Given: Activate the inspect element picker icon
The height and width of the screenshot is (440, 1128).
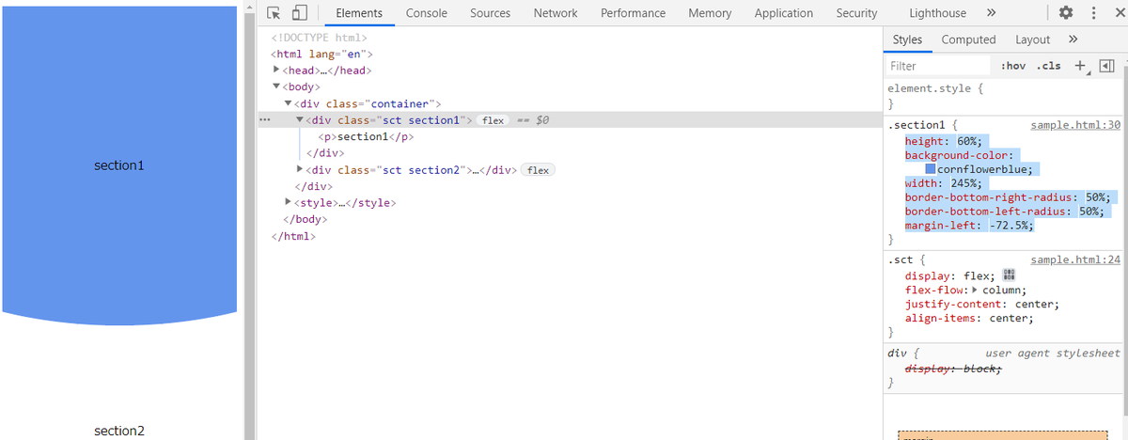Looking at the screenshot, I should pos(274,13).
